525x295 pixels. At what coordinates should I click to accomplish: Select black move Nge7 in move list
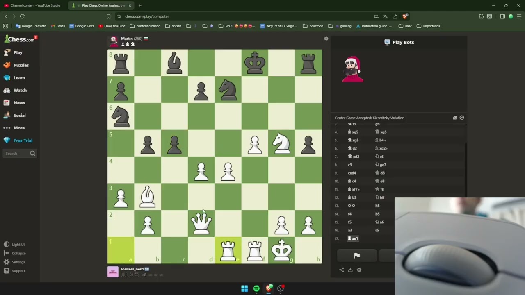pos(381,165)
